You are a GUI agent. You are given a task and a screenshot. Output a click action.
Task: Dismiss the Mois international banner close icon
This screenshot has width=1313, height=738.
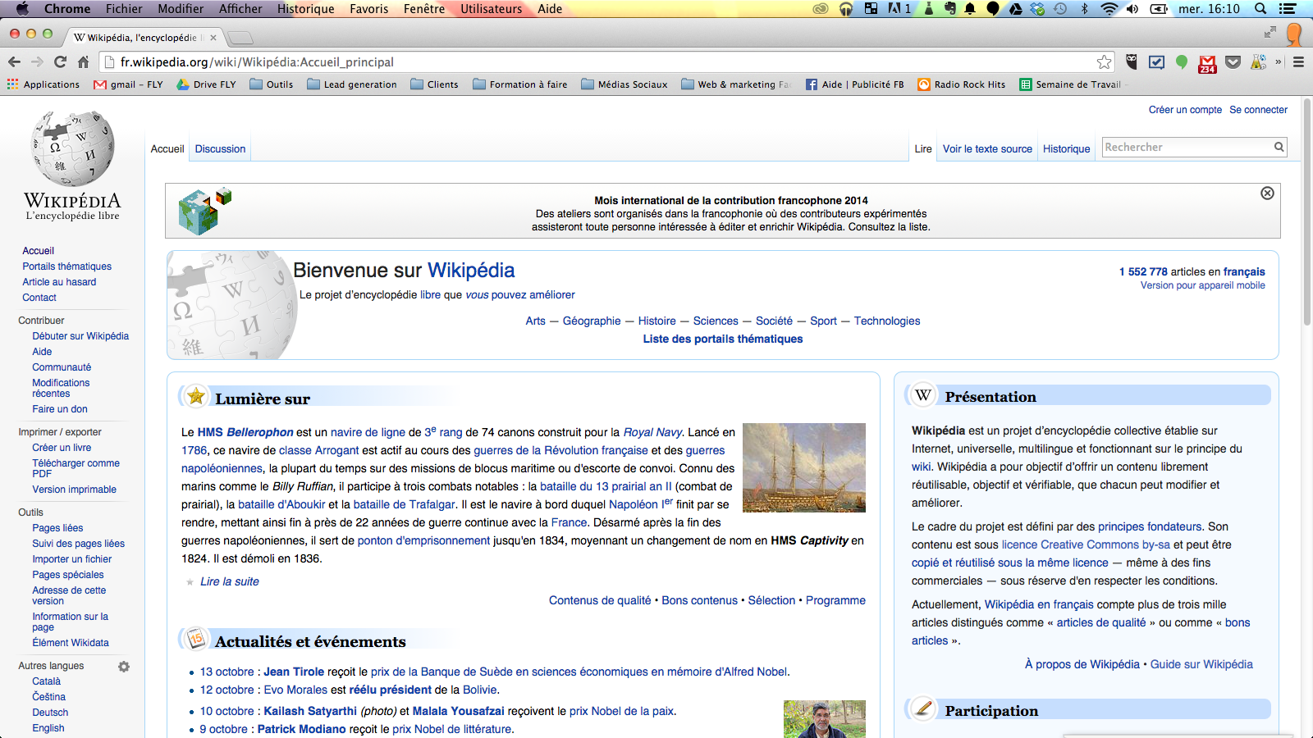click(x=1267, y=193)
